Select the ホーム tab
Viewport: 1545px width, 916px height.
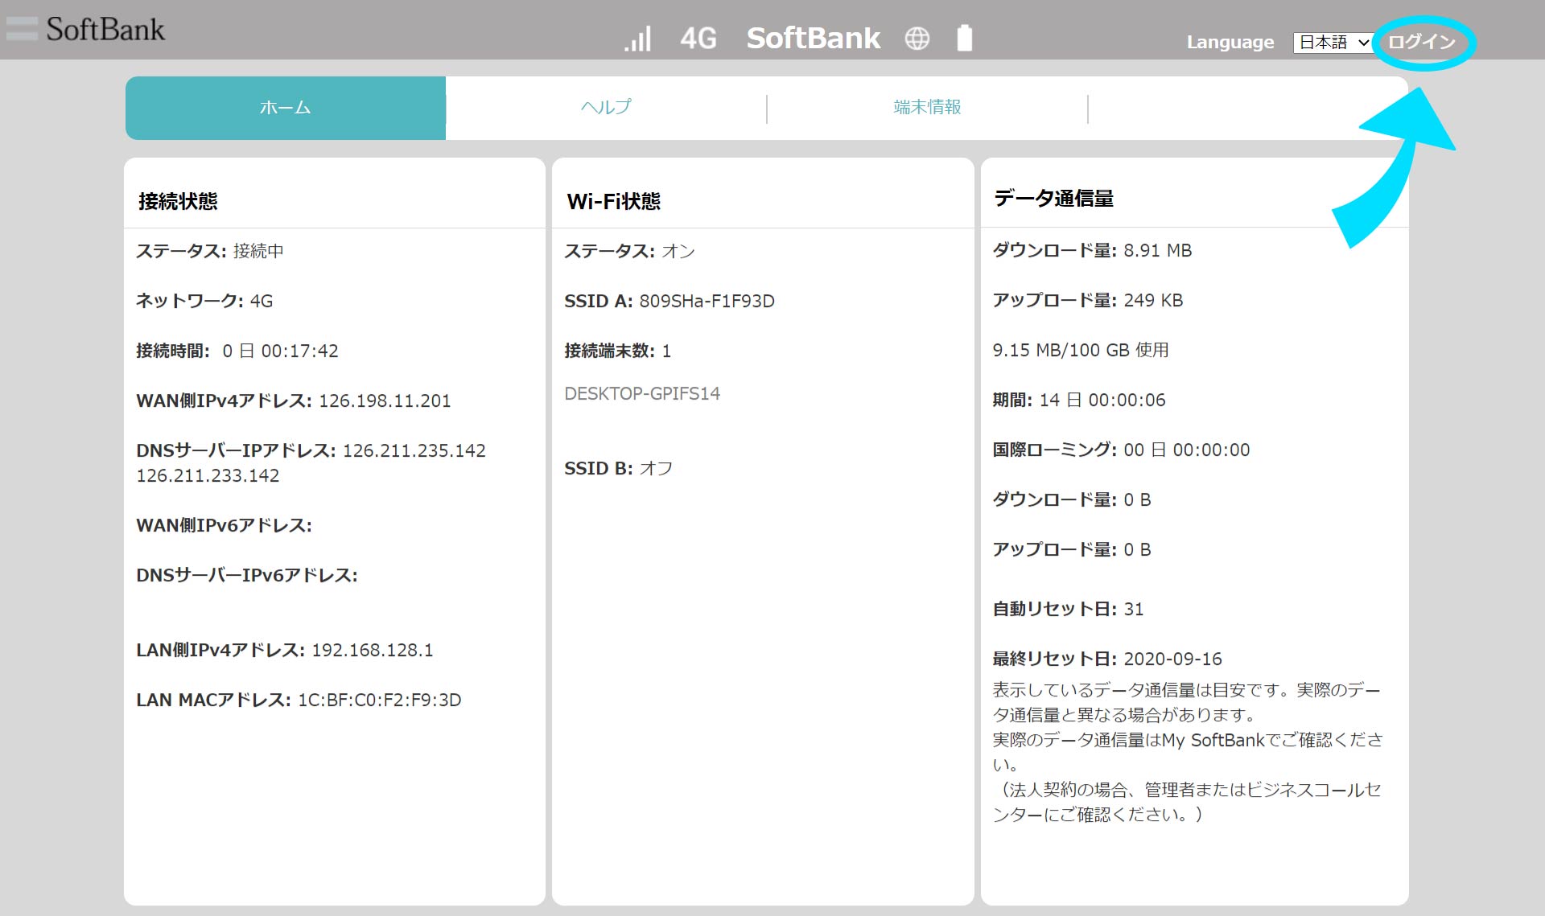(x=285, y=108)
